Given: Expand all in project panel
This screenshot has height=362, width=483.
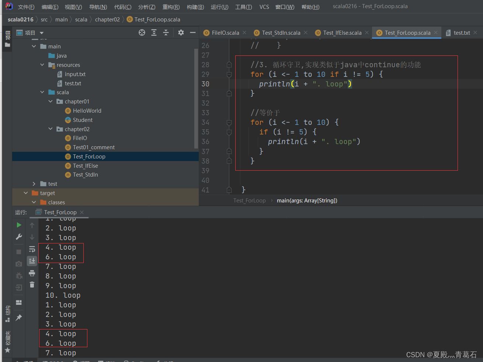Looking at the screenshot, I should pyautogui.click(x=154, y=33).
